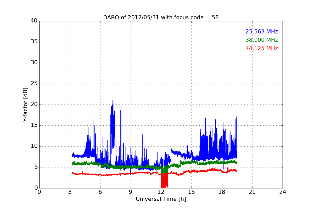Select the blue 25.563 MHz legend label
The width and height of the screenshot is (314, 209).
point(262,32)
